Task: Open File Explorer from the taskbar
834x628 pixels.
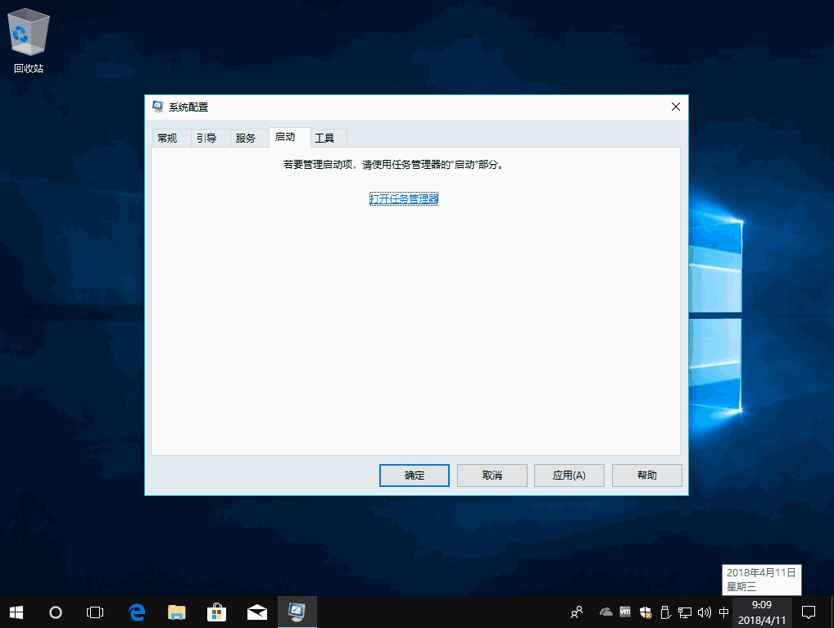Action: (x=176, y=612)
